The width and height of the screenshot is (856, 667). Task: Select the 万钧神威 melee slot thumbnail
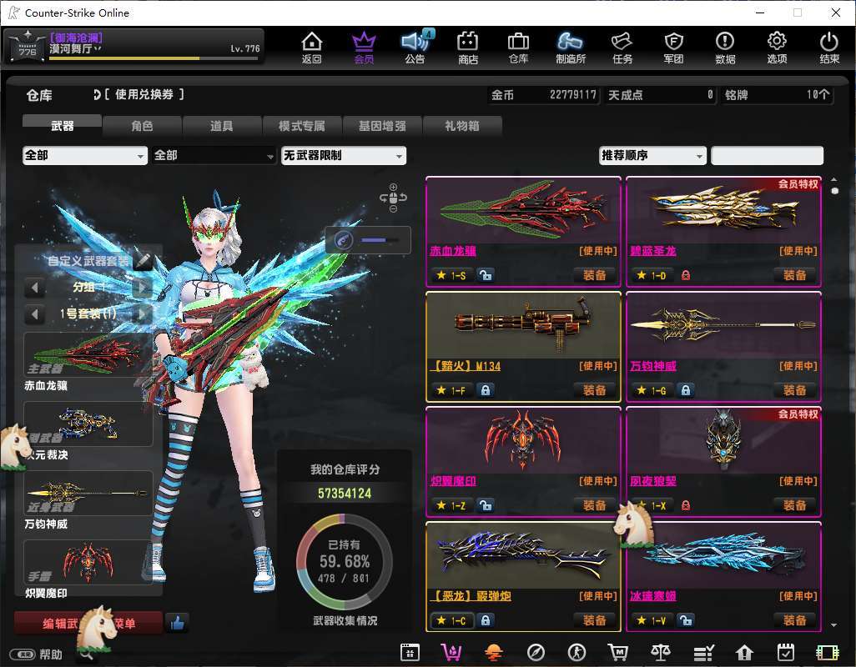(x=88, y=493)
